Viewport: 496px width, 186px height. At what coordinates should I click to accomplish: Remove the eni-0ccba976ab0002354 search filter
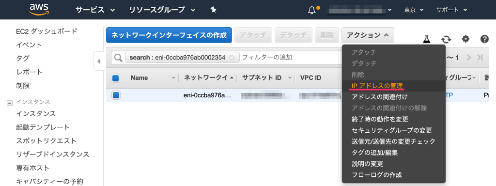(232, 58)
